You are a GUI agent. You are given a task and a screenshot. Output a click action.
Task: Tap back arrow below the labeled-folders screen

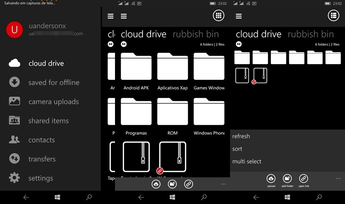tap(141, 197)
